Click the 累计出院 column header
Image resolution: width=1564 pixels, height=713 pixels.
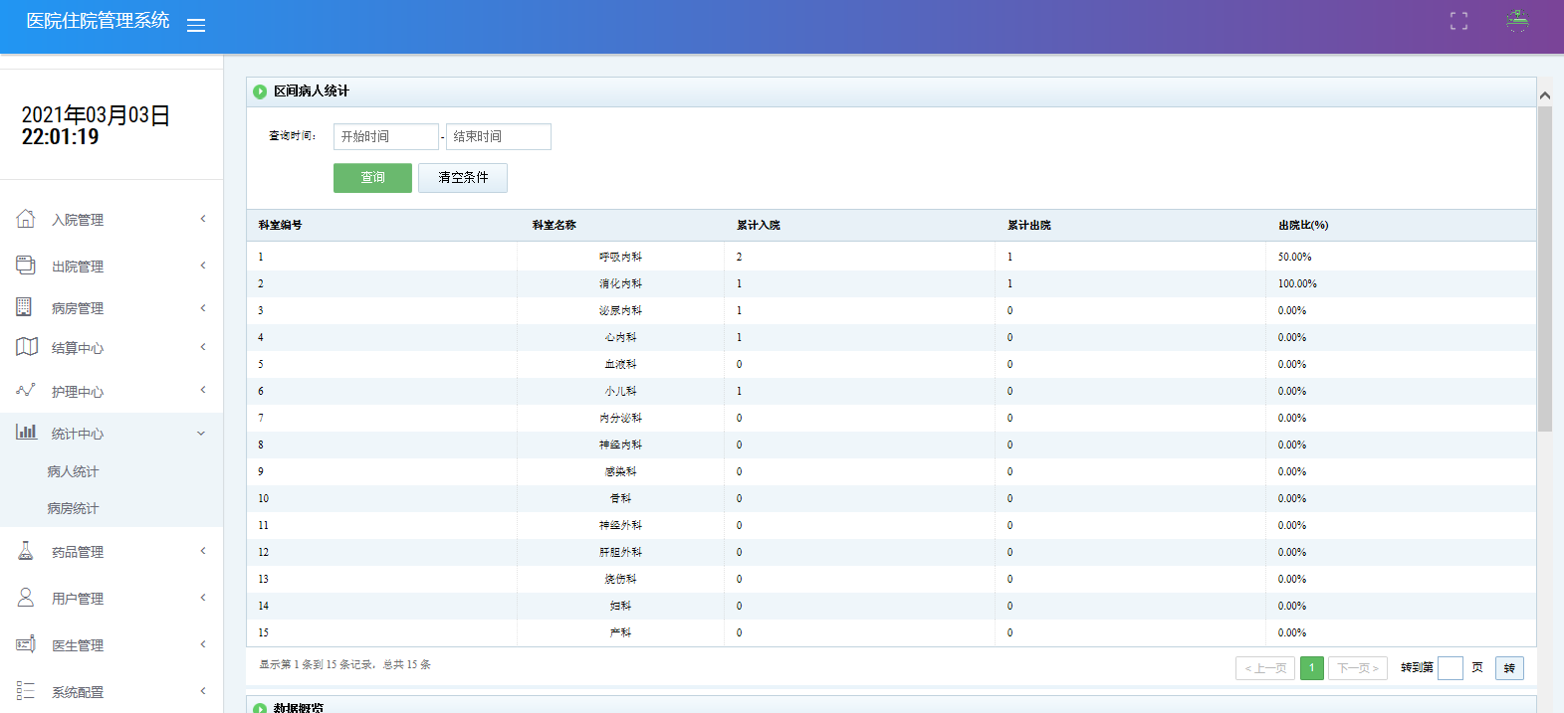click(x=1029, y=226)
